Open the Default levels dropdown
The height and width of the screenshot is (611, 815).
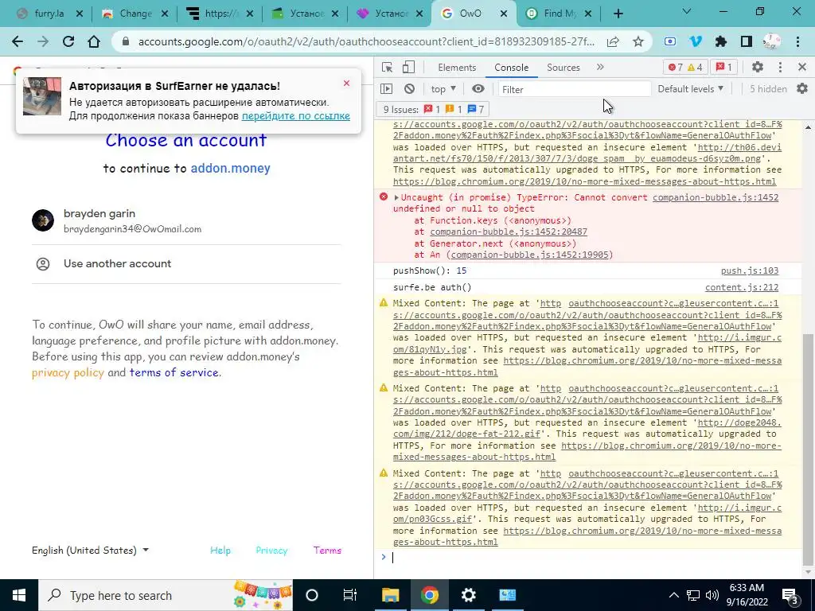point(690,89)
